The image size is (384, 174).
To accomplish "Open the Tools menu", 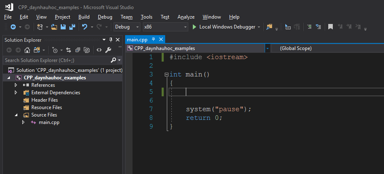I will pos(147,17).
